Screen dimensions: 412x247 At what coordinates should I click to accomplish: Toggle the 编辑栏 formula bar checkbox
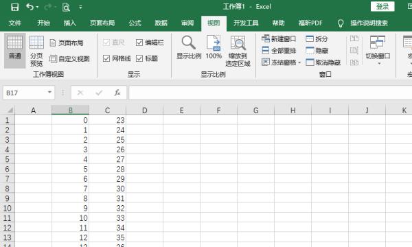coord(139,43)
